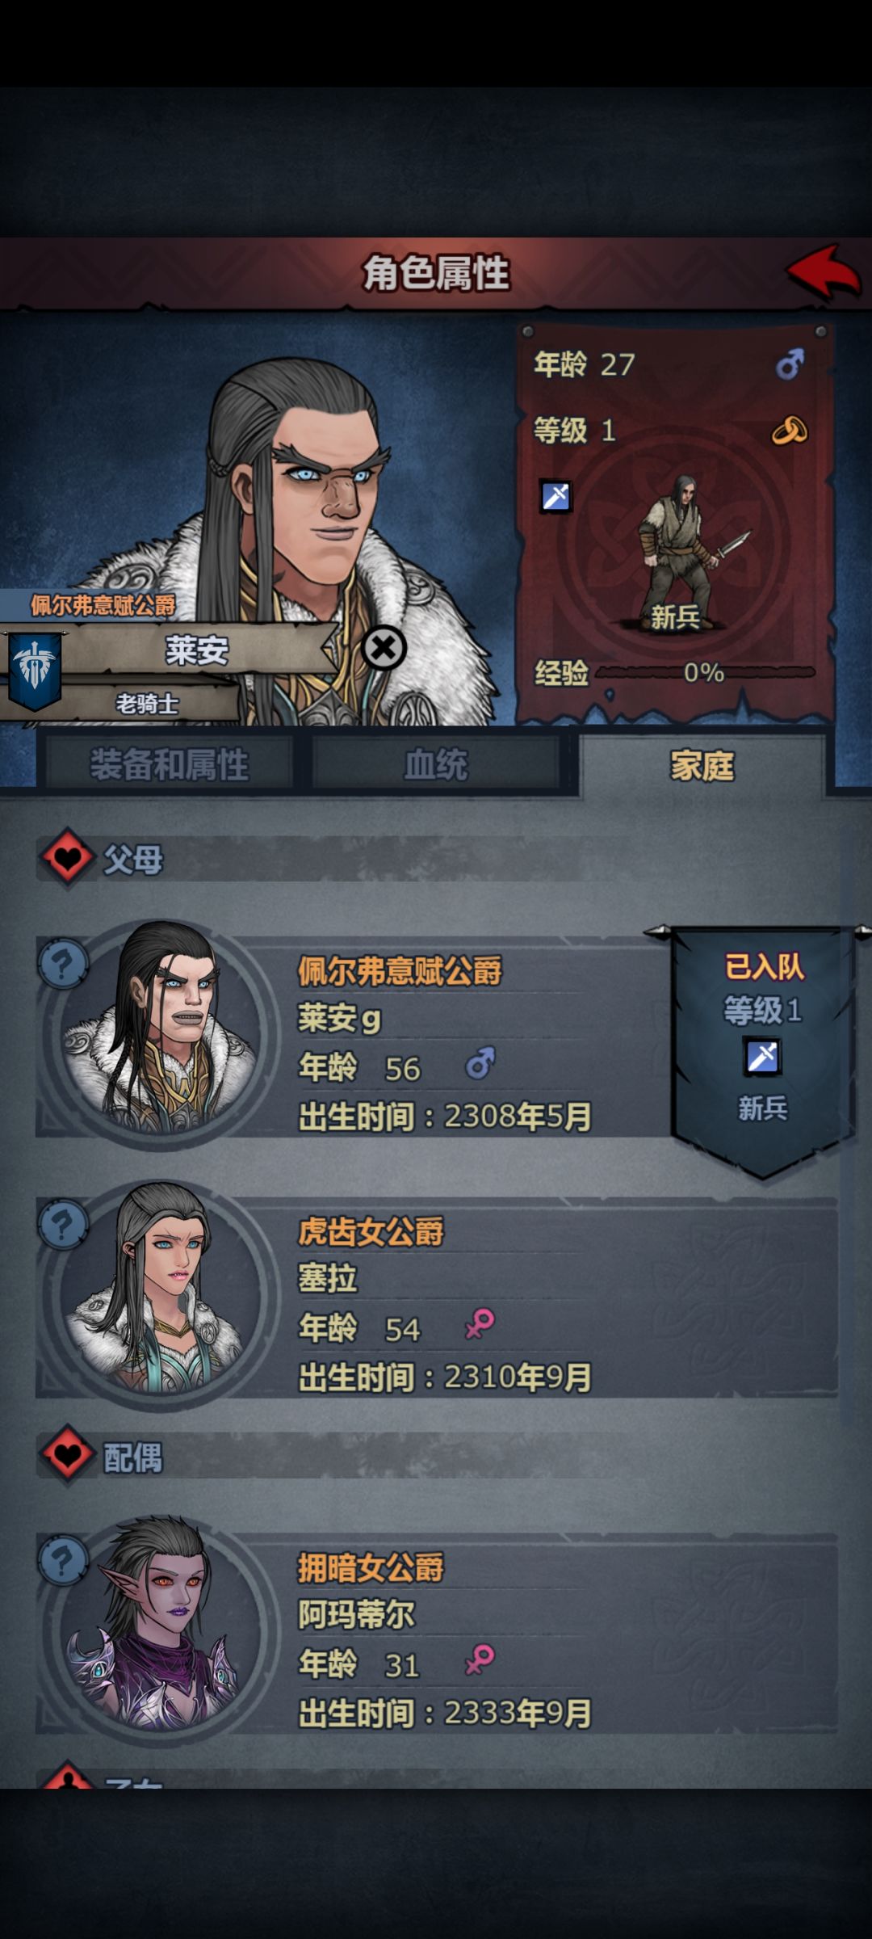Tap the question mark on 塞拉's portrait
This screenshot has width=872, height=1939.
tap(63, 1224)
